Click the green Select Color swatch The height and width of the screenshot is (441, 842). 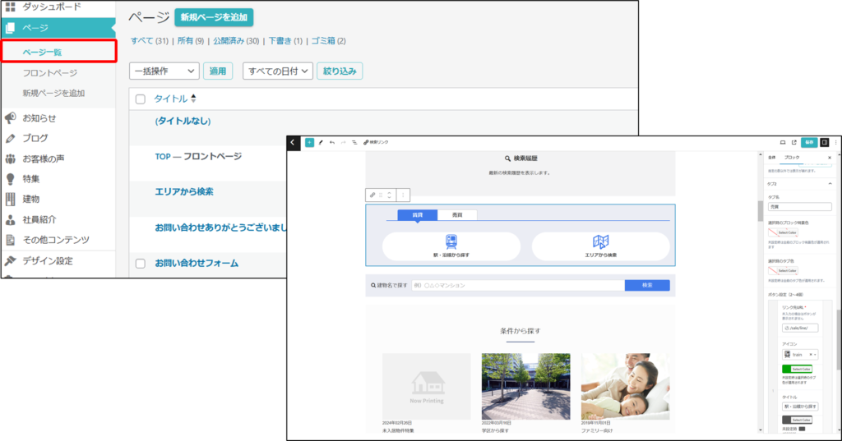click(797, 369)
